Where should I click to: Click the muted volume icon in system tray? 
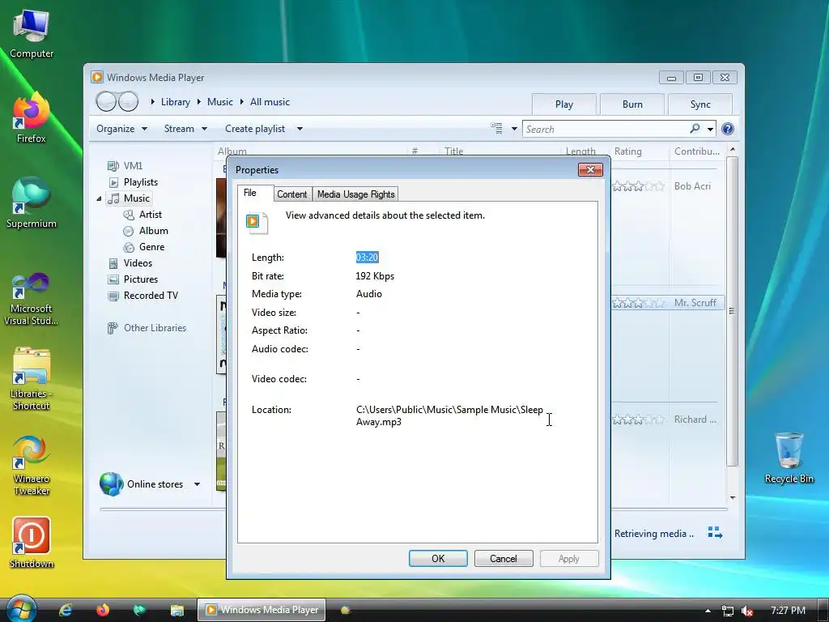(747, 611)
